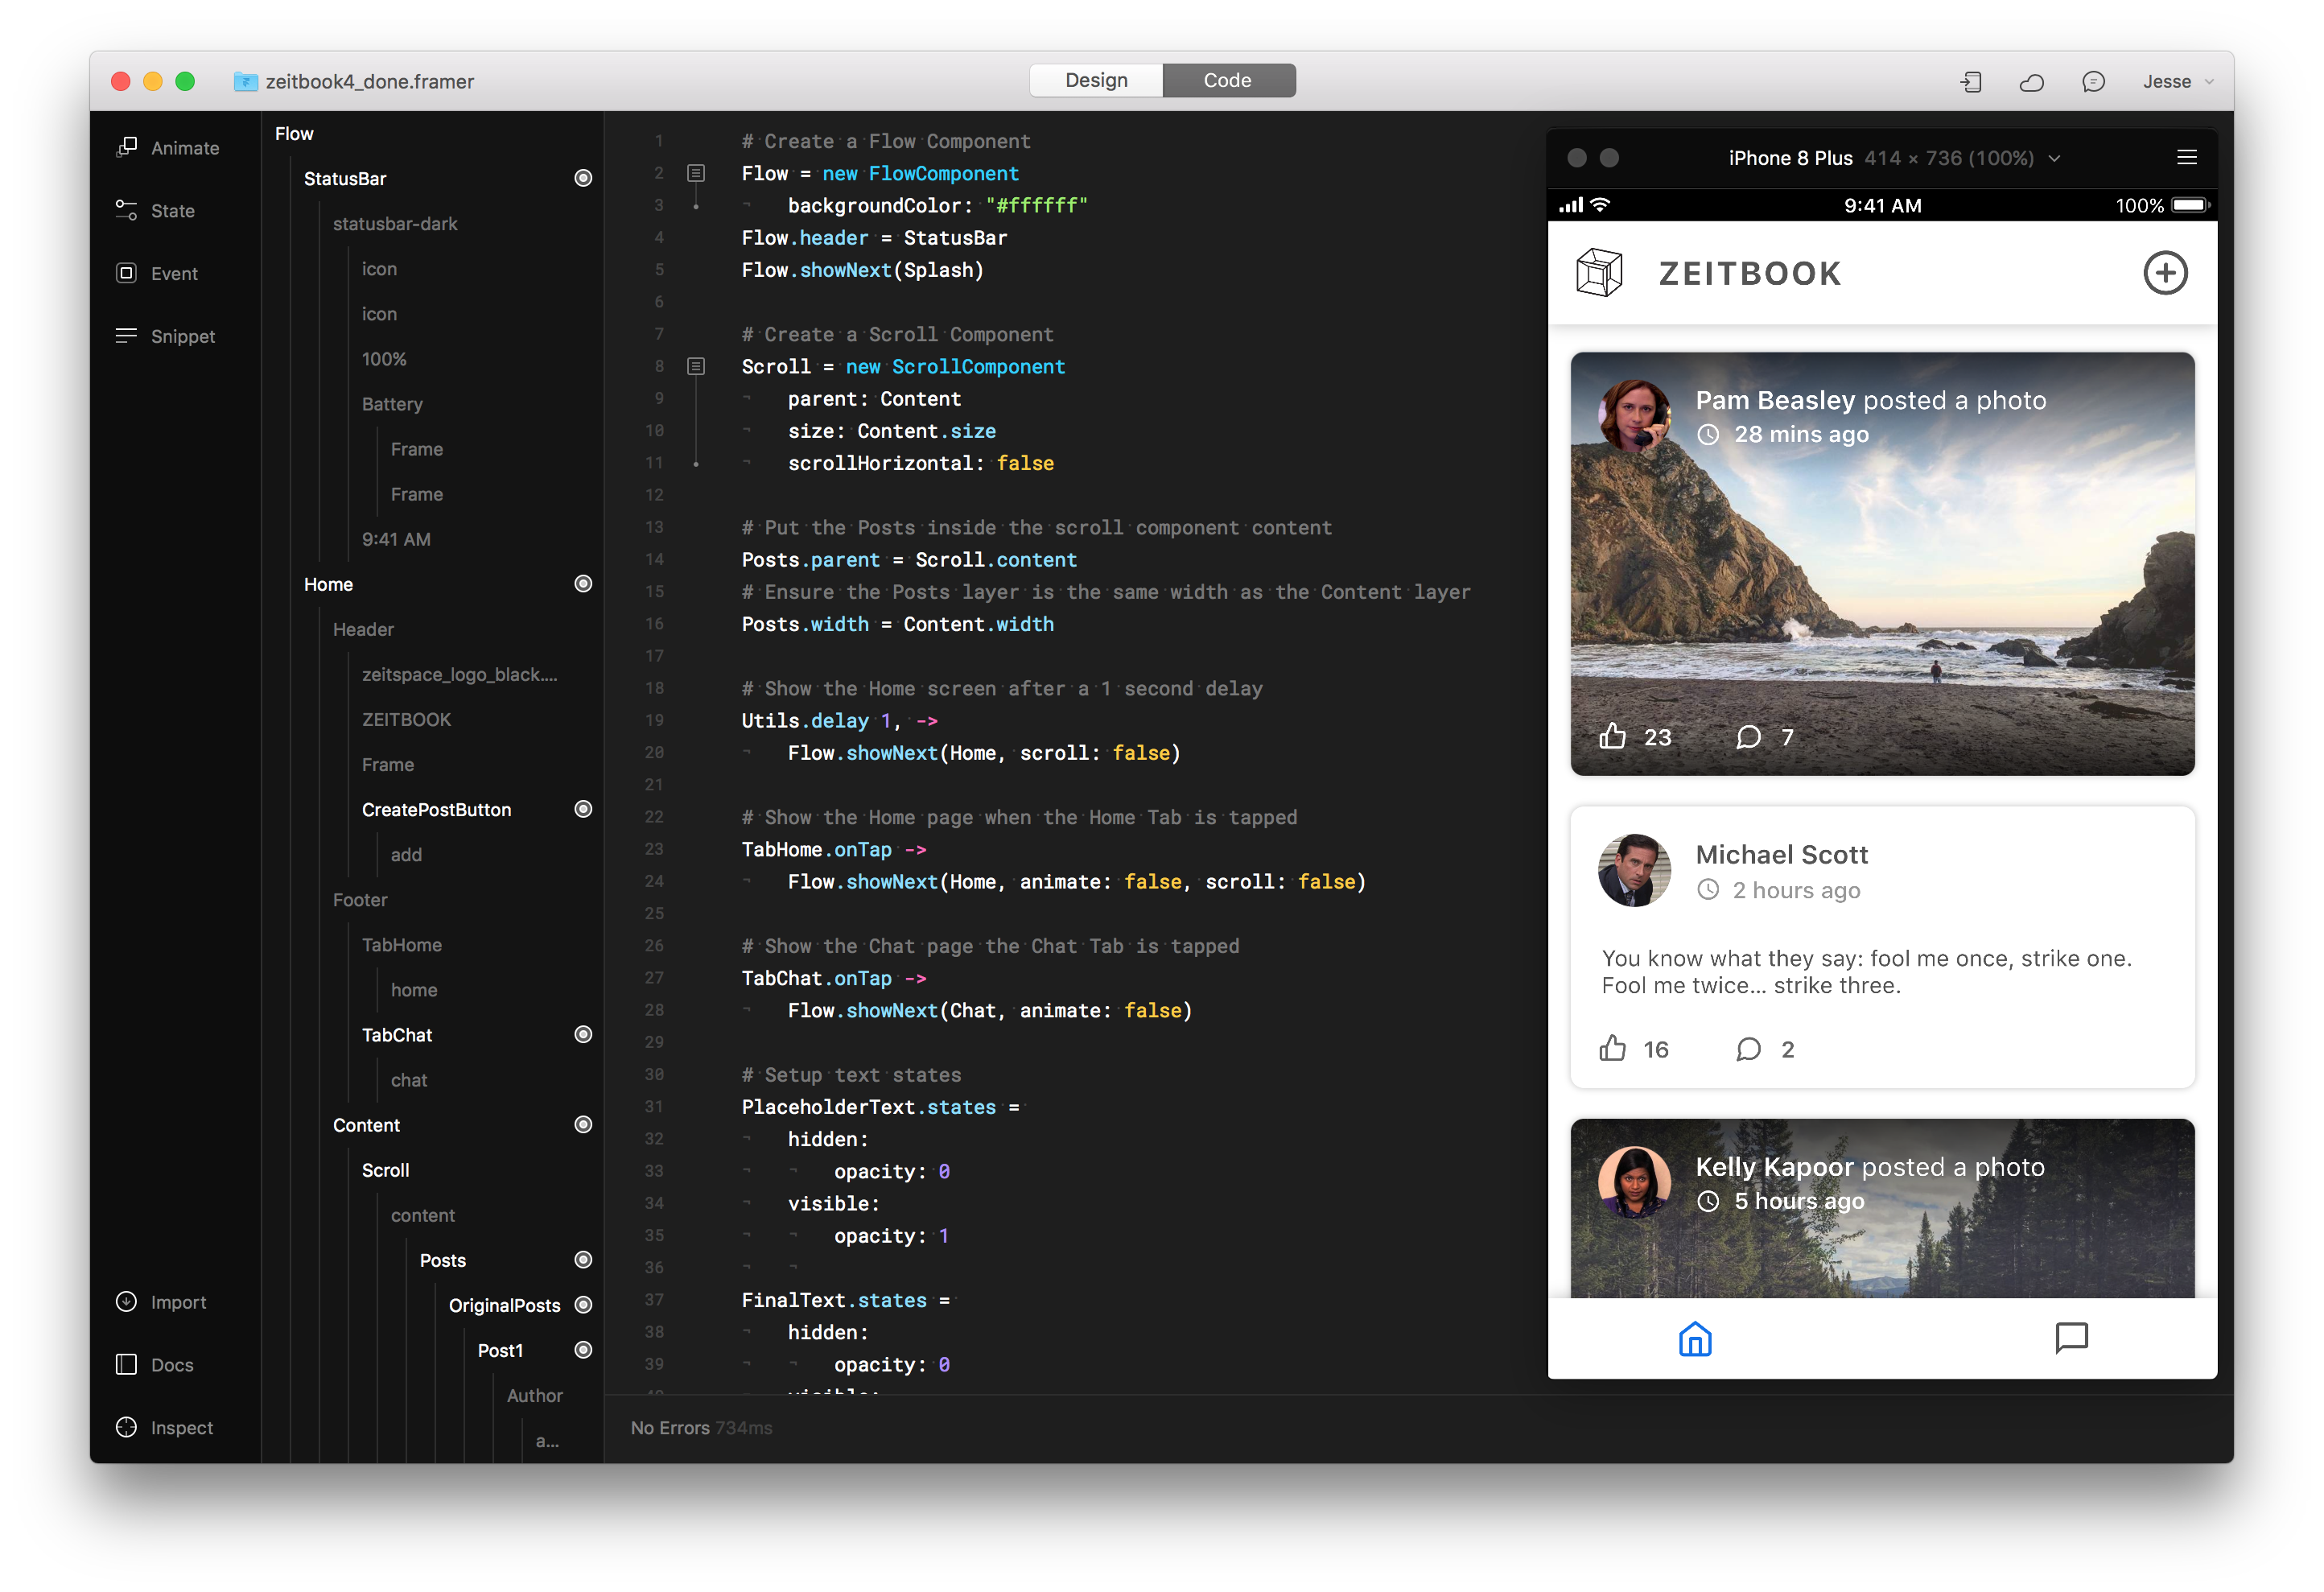The height and width of the screenshot is (1592, 2324).
Task: Click the Inspect icon
Action: coord(127,1428)
